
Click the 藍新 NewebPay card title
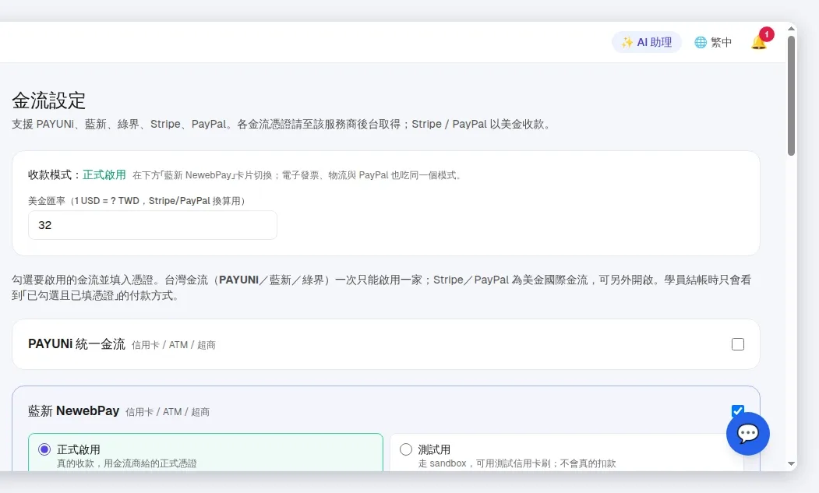[74, 411]
